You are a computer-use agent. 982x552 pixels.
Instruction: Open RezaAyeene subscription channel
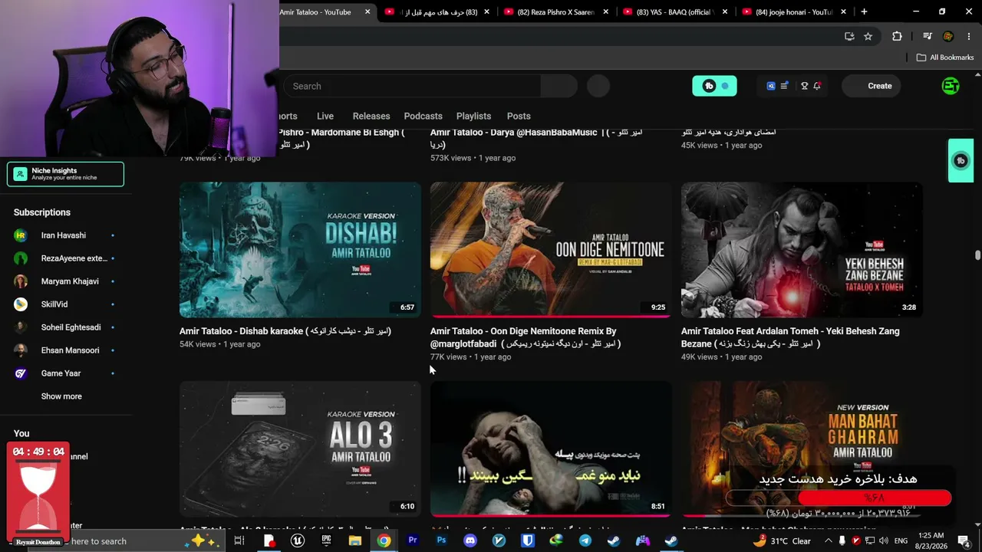coord(64,258)
